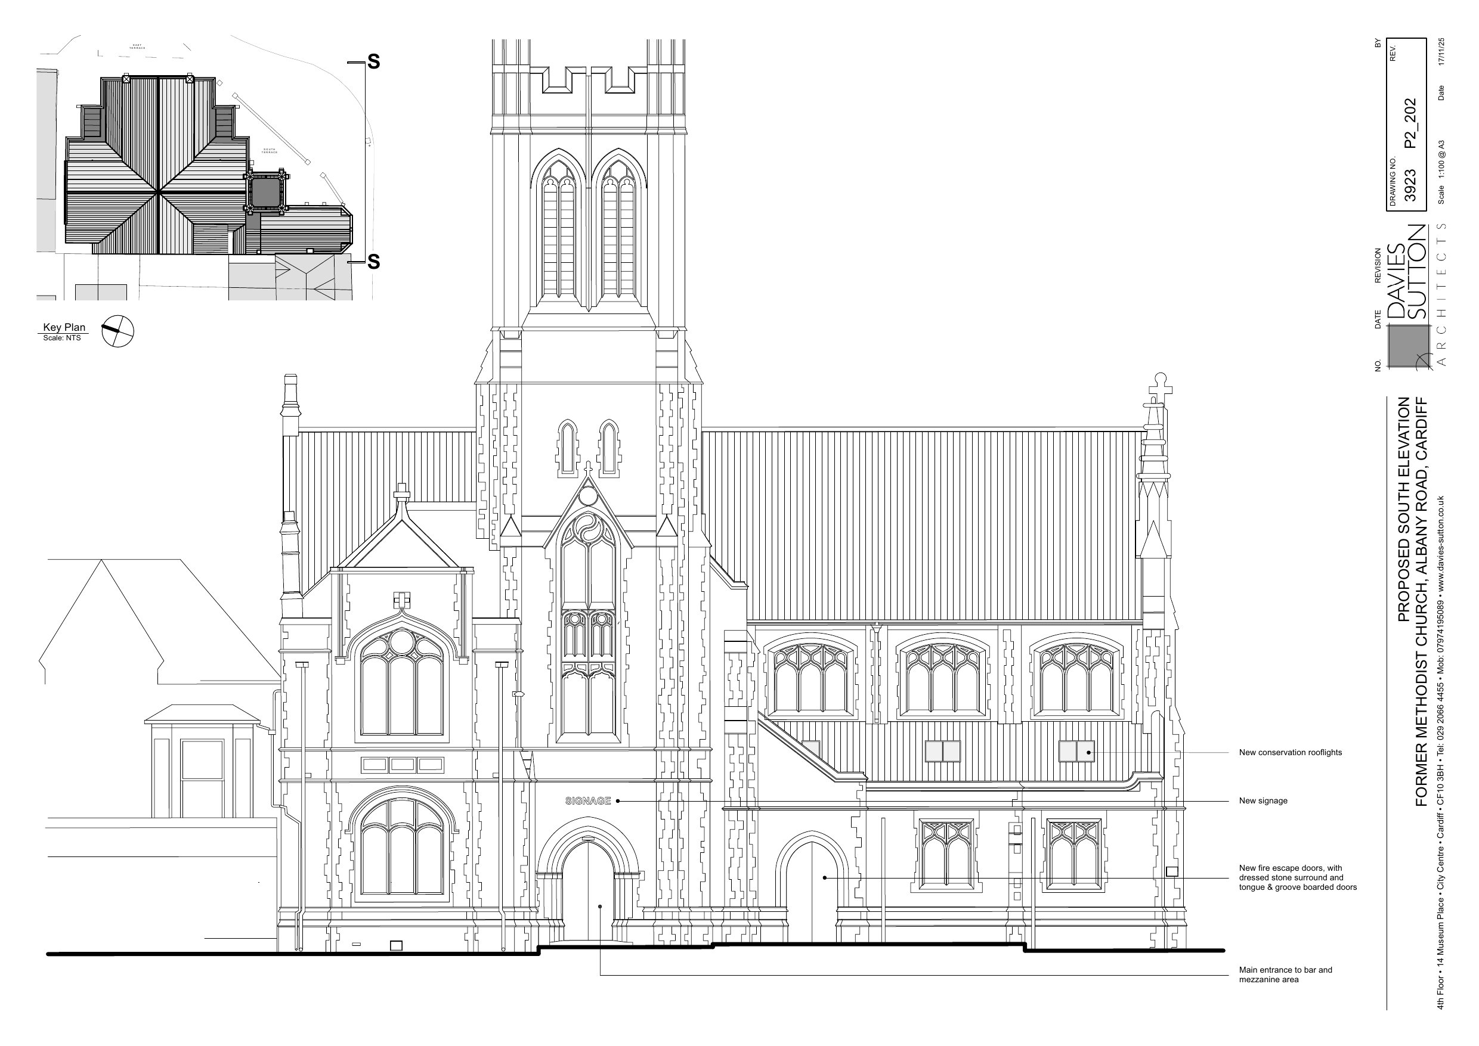This screenshot has width=1479, height=1046.
Task: Click the upper S section marker
Action: click(374, 62)
